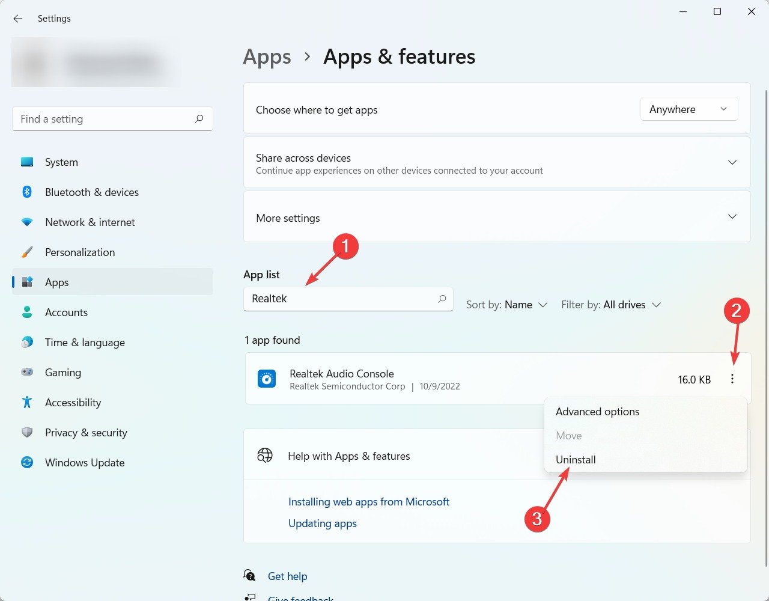The height and width of the screenshot is (601, 769).
Task: Open the Sort by Name dropdown
Action: pyautogui.click(x=507, y=305)
